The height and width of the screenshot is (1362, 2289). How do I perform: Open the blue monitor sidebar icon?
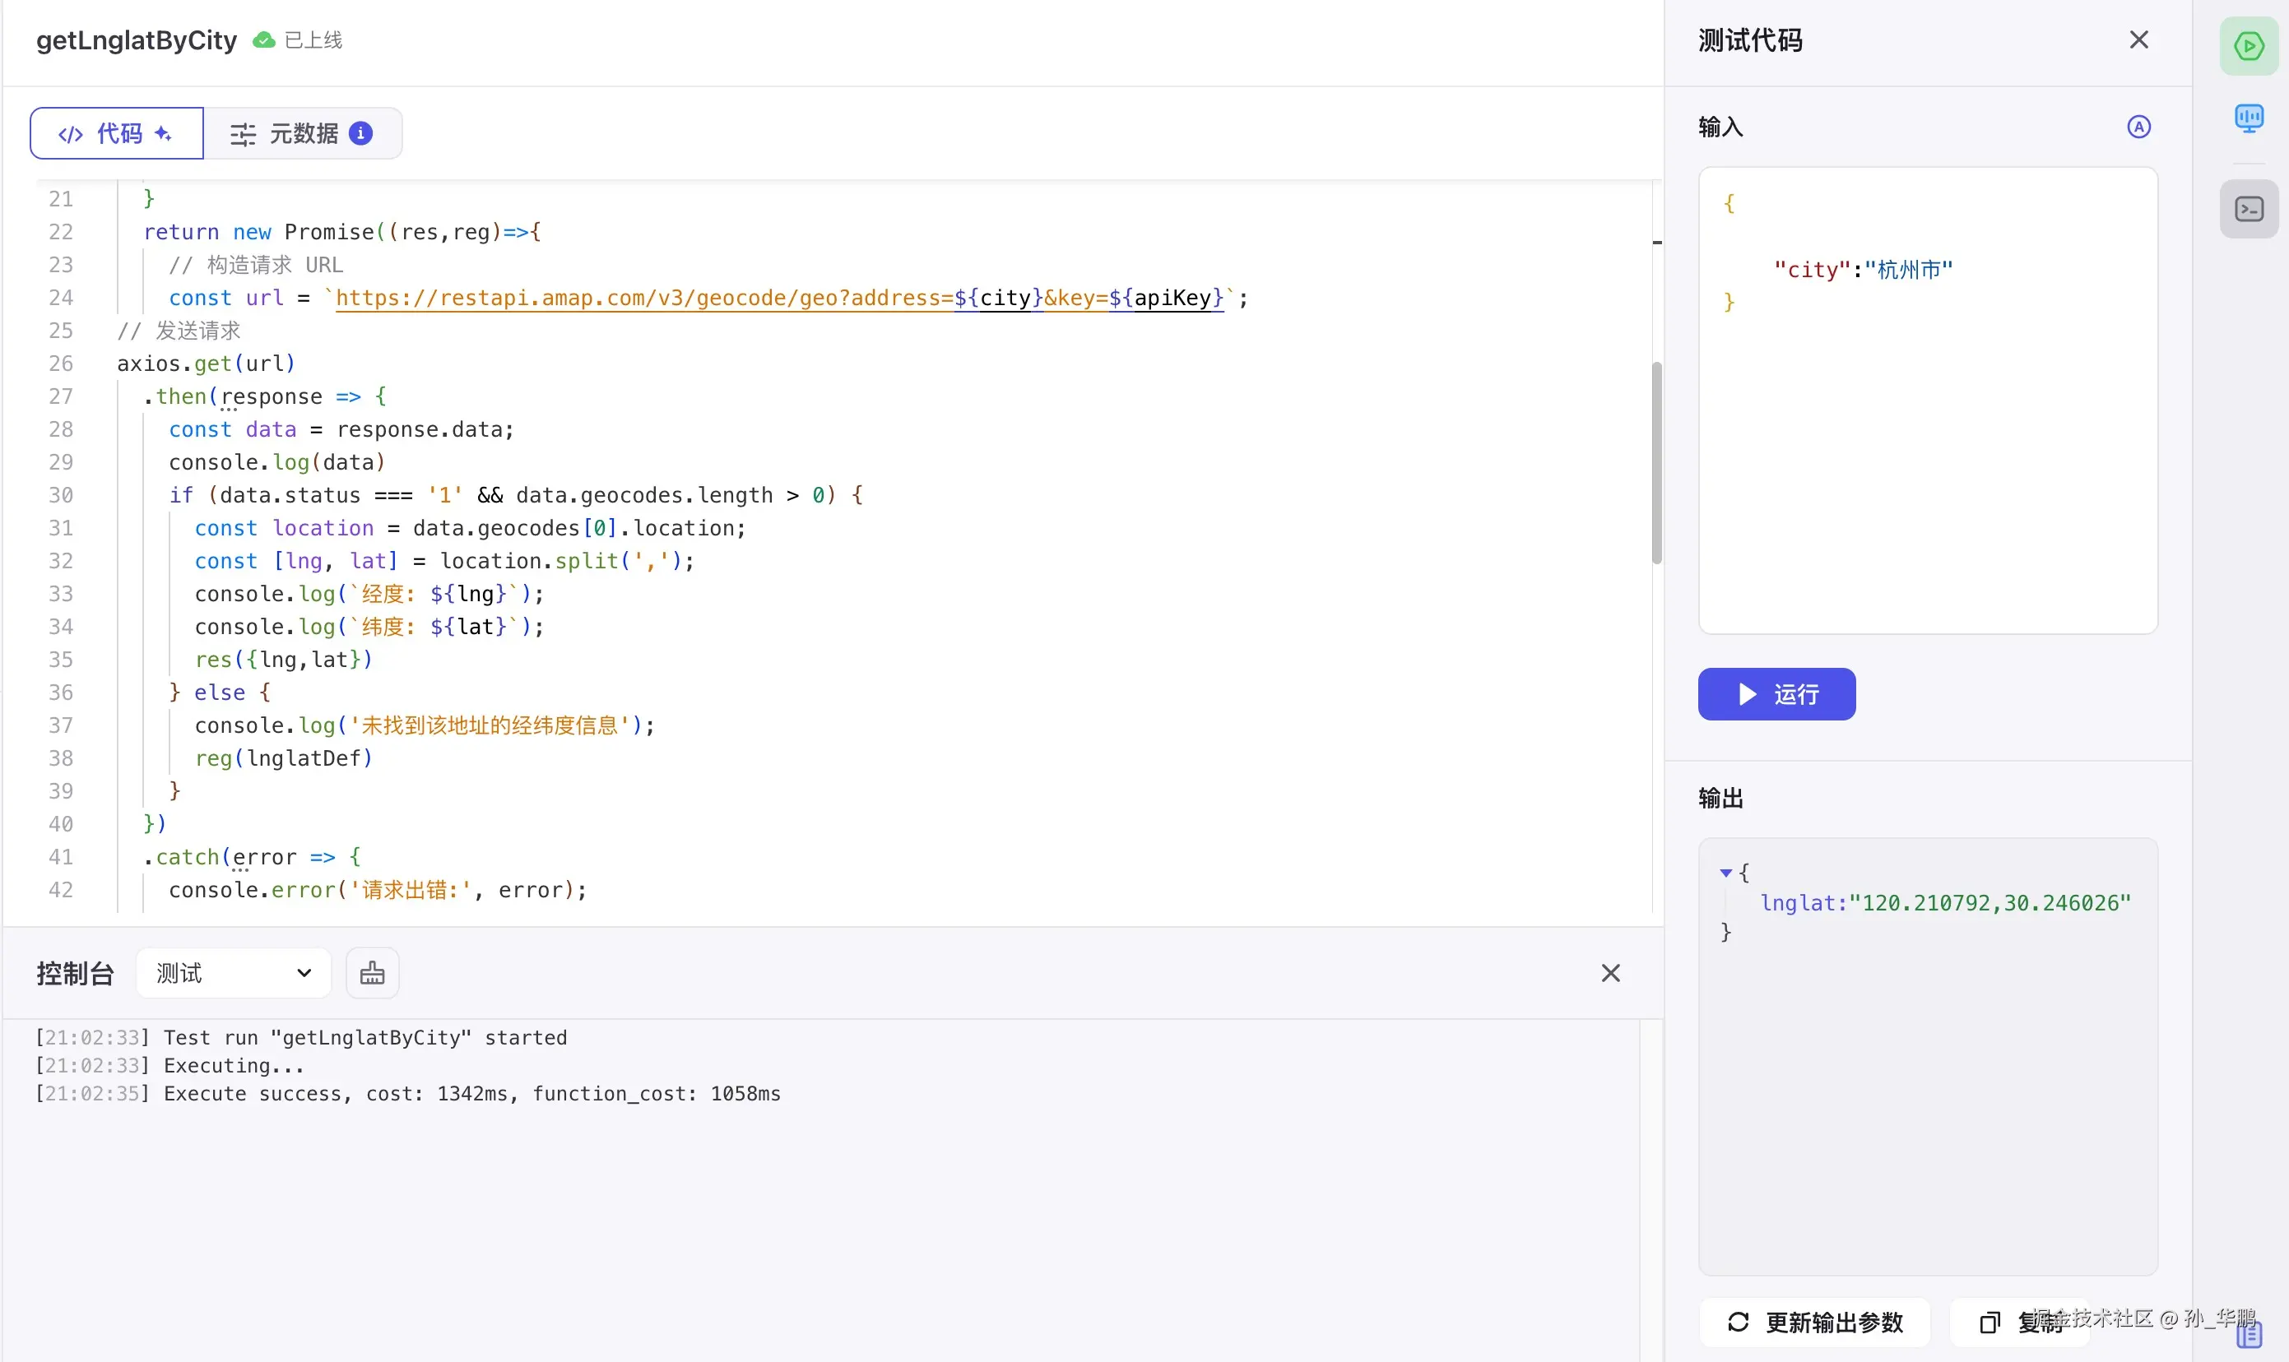pyautogui.click(x=2249, y=118)
